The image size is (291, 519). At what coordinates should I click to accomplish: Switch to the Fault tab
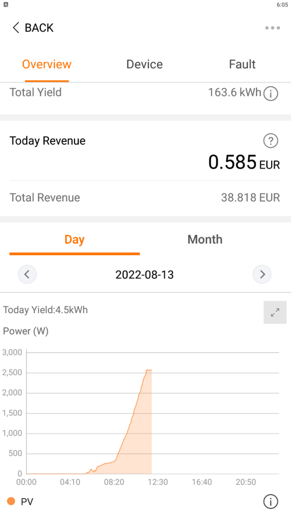click(x=242, y=64)
